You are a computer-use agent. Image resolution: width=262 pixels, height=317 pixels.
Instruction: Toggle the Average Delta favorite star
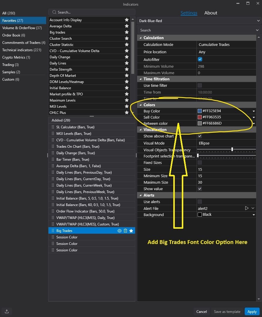[127, 26]
